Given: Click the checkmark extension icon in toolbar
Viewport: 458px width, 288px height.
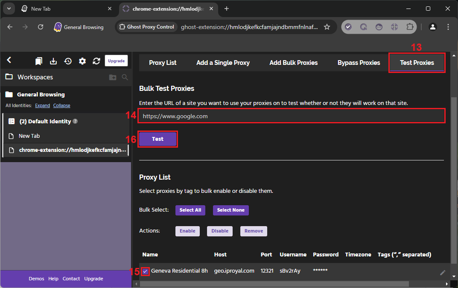Looking at the screenshot, I should coord(348,27).
